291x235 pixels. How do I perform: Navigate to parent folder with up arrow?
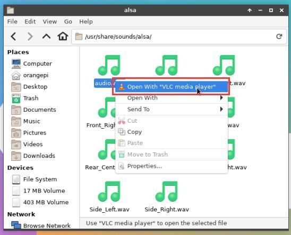[46, 37]
